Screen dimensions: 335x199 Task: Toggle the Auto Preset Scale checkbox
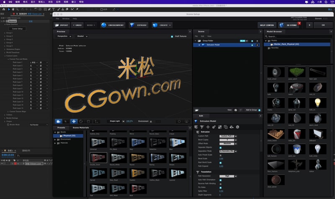click(x=221, y=155)
